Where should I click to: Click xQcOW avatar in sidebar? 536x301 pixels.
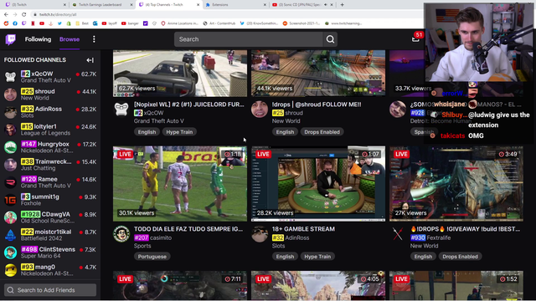point(10,77)
